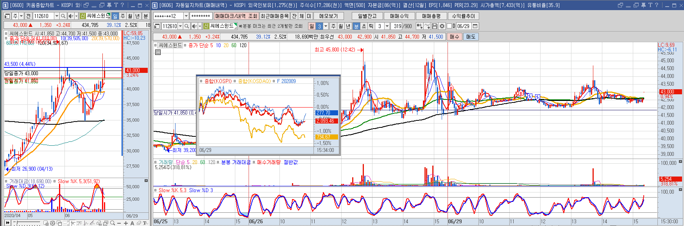Toggle D checkbox before date field
Viewport: 684px width, 226px height.
click(x=449, y=26)
